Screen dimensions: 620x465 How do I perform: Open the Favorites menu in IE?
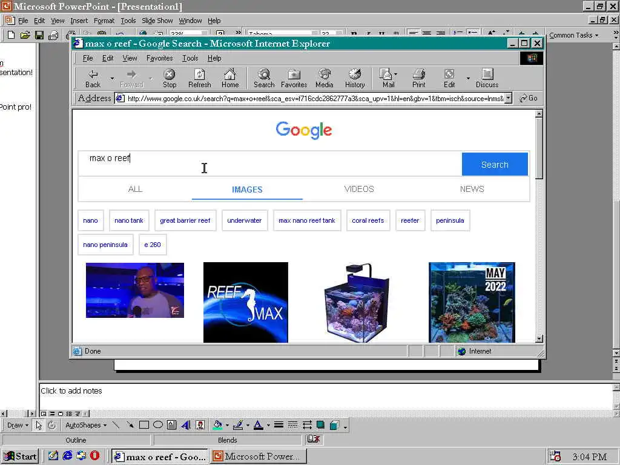(x=160, y=58)
